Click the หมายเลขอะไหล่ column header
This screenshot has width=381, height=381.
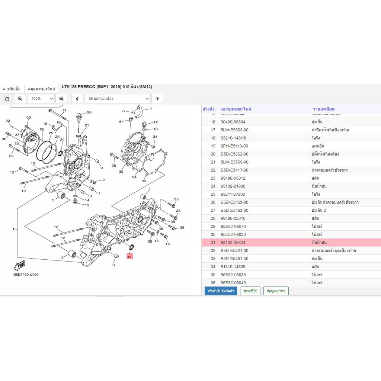tap(236, 109)
